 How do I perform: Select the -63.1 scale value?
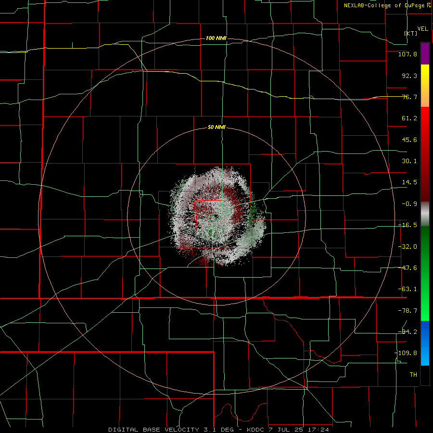[x=408, y=289]
